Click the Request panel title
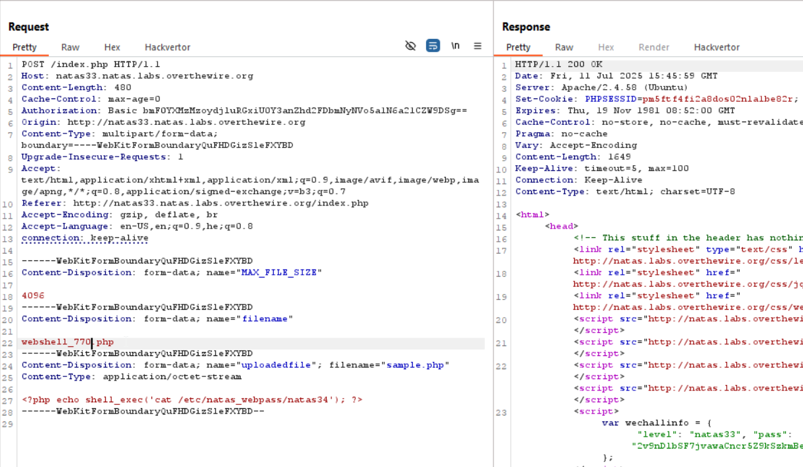The height and width of the screenshot is (467, 803). pyautogui.click(x=28, y=26)
